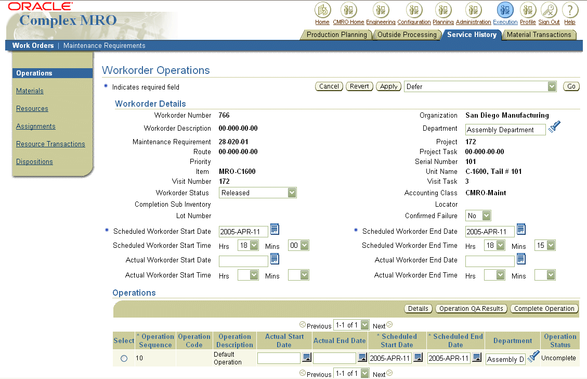This screenshot has height=379, width=587.
Task: Open the Help question mark icon
Action: pos(570,10)
